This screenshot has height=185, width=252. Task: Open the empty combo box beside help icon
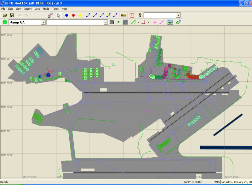178,15
